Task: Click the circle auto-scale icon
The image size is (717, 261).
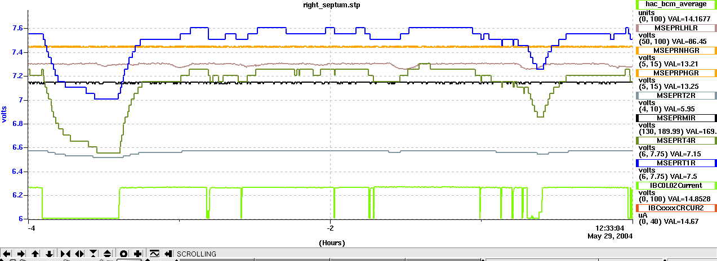Action: 123,254
